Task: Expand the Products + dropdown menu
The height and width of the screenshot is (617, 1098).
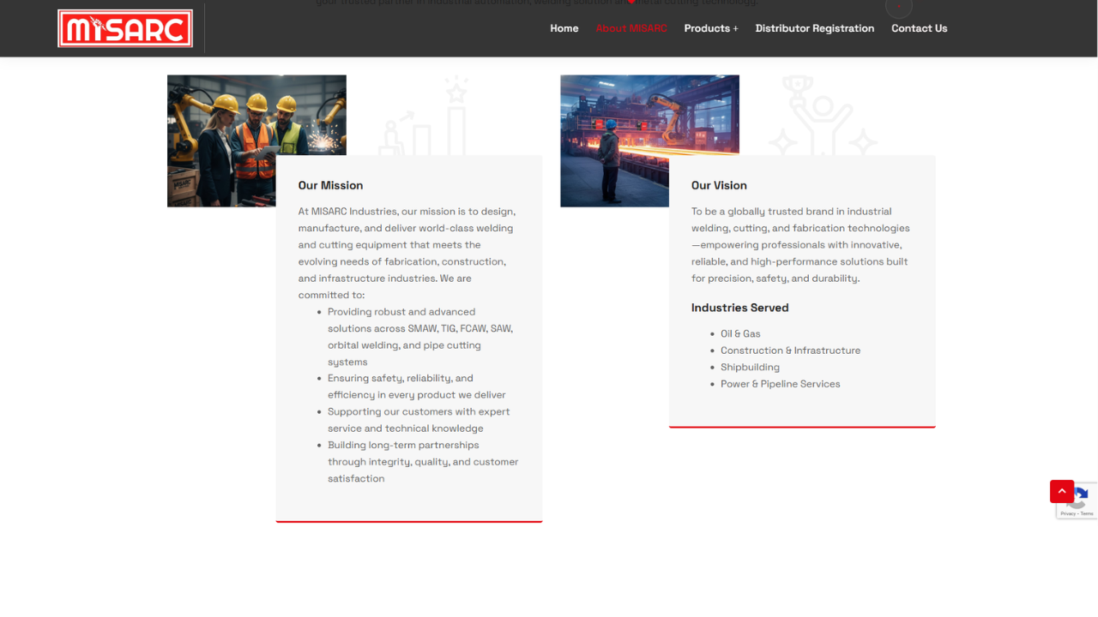Action: coord(711,28)
